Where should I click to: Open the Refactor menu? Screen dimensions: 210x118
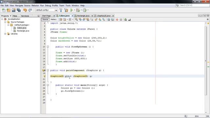pyautogui.click(x=35, y=6)
